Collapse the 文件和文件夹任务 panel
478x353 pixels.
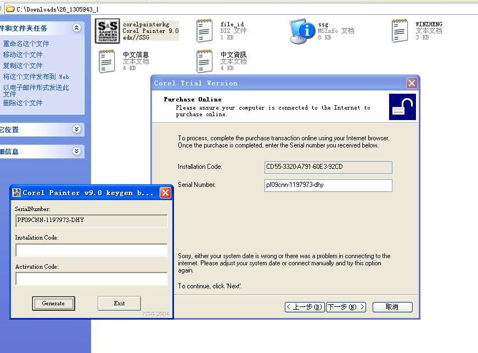(x=76, y=28)
